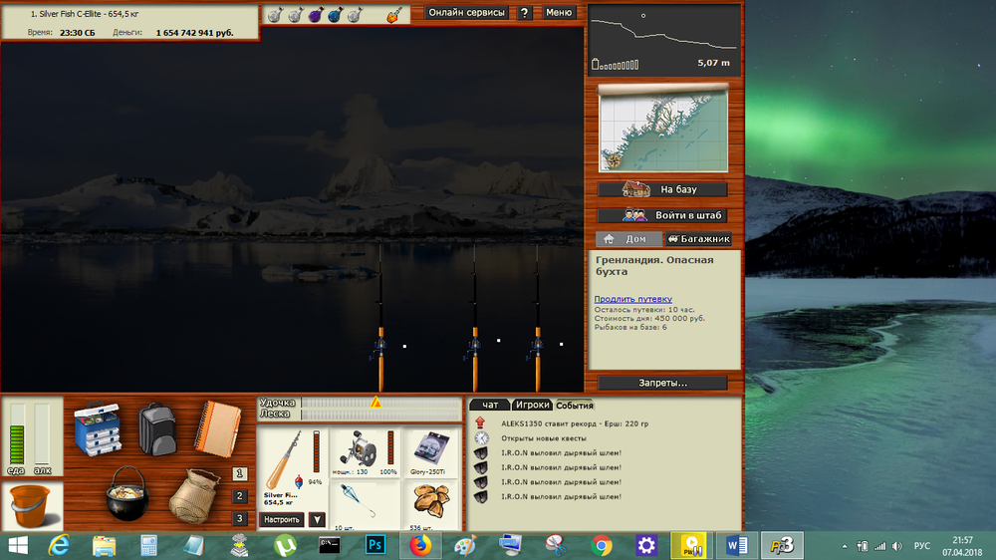The height and width of the screenshot is (560, 996).
Task: Click the ALEKS1350 record event row
Action: tap(575, 423)
